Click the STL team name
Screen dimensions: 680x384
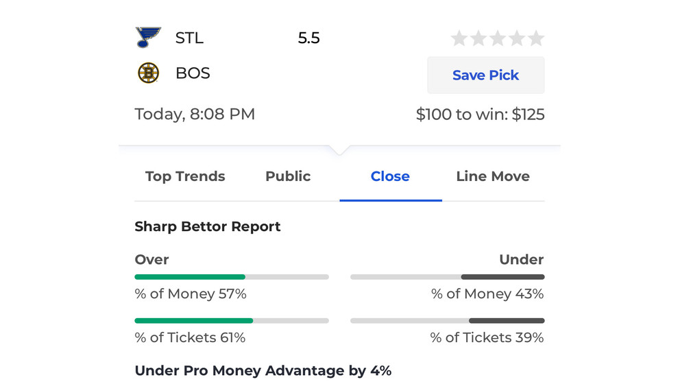point(189,38)
